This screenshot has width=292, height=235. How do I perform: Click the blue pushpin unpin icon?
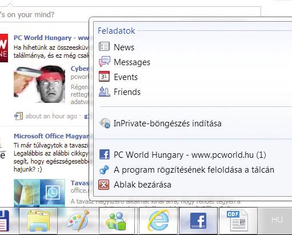click(104, 169)
